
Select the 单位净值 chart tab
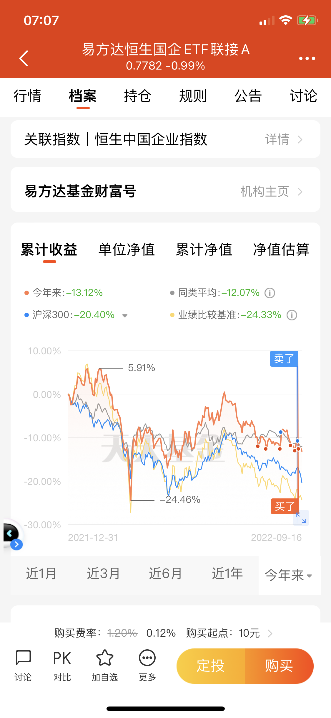127,249
